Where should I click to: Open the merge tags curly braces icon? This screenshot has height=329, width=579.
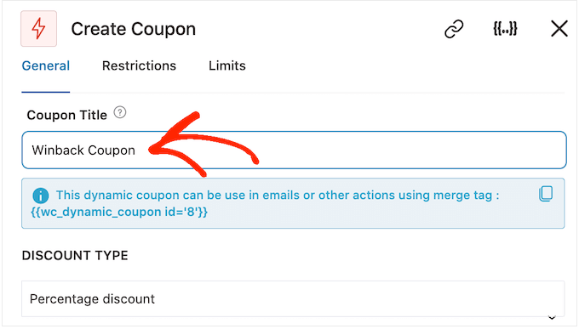click(x=505, y=28)
